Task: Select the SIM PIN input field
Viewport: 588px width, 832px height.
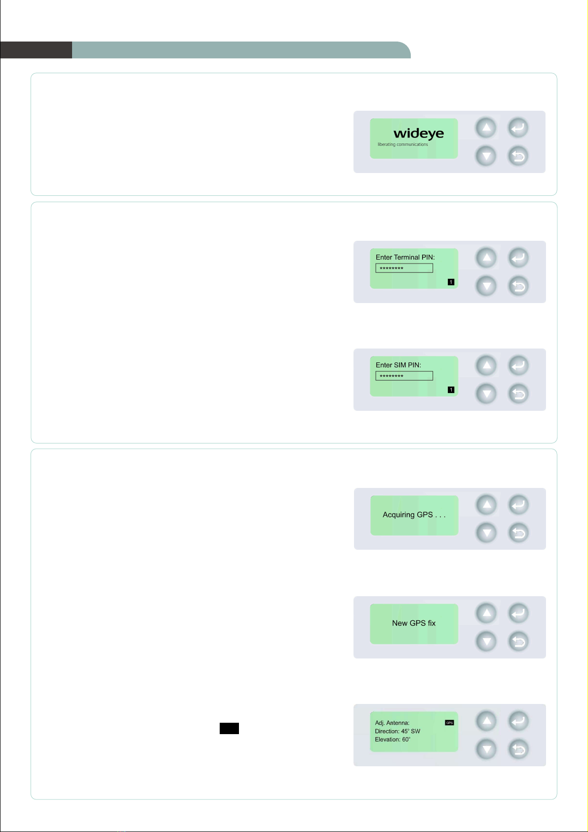Action: [x=404, y=376]
